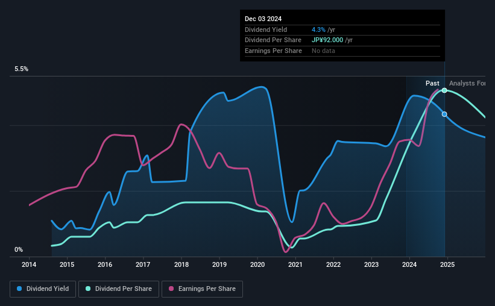
Task: Select 2023 on the time axis
Action: click(x=371, y=264)
